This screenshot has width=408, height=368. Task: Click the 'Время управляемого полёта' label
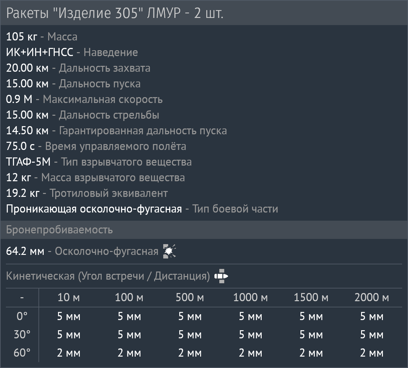click(116, 146)
